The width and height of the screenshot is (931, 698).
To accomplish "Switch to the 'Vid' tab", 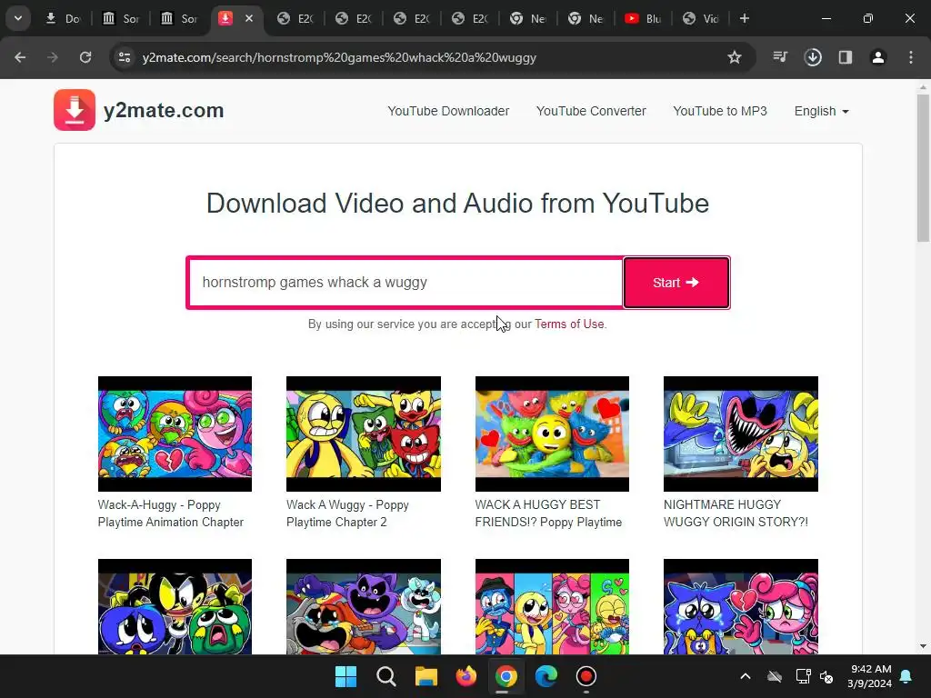I will (x=701, y=18).
